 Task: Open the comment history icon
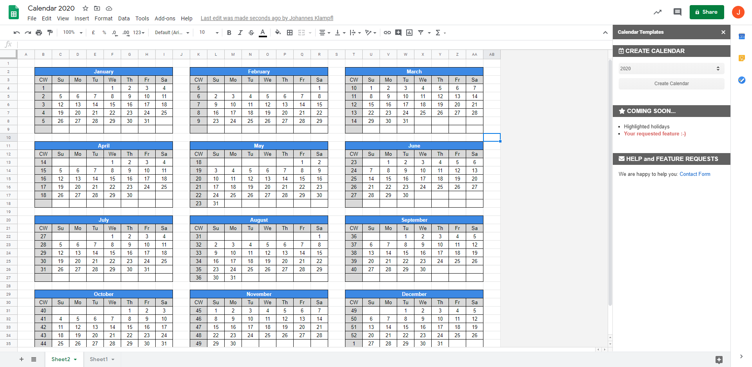pos(677,12)
